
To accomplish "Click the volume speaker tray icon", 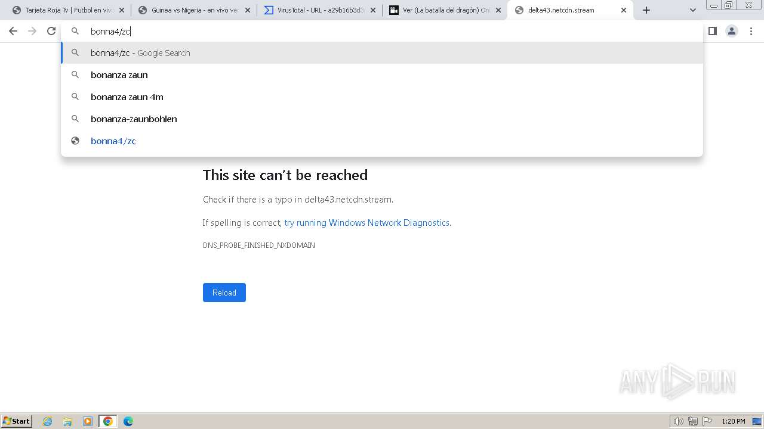I will [x=678, y=421].
